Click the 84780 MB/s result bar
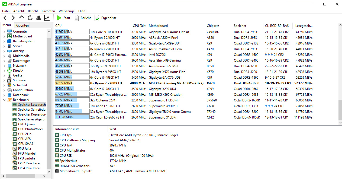 (x=72, y=111)
